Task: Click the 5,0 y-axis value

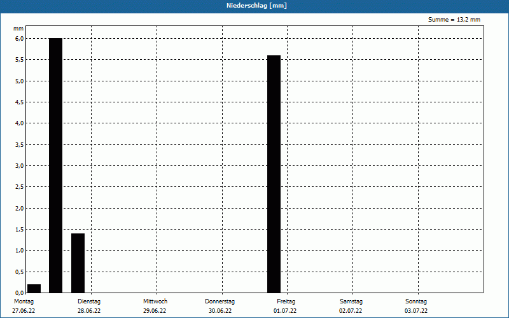Action: click(x=20, y=81)
